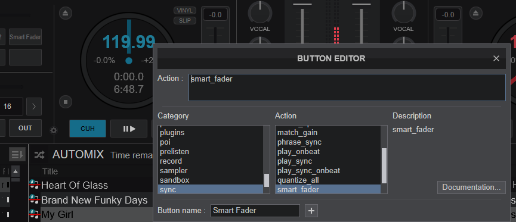The width and height of the screenshot is (516, 222).
Task: Click the 119.99 BPM display
Action: (x=129, y=42)
